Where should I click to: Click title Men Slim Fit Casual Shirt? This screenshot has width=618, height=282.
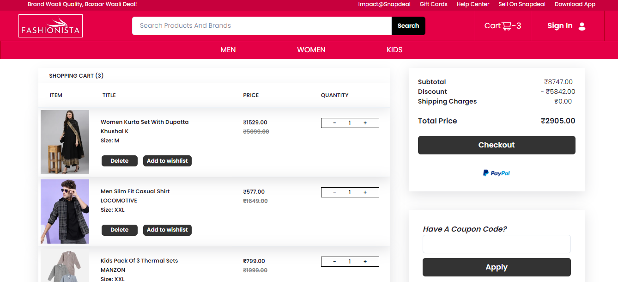135,191
